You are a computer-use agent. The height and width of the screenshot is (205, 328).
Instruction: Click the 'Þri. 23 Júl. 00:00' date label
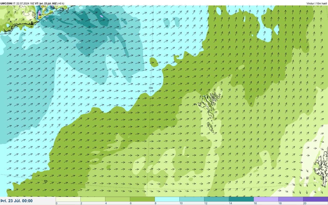pos(17,201)
